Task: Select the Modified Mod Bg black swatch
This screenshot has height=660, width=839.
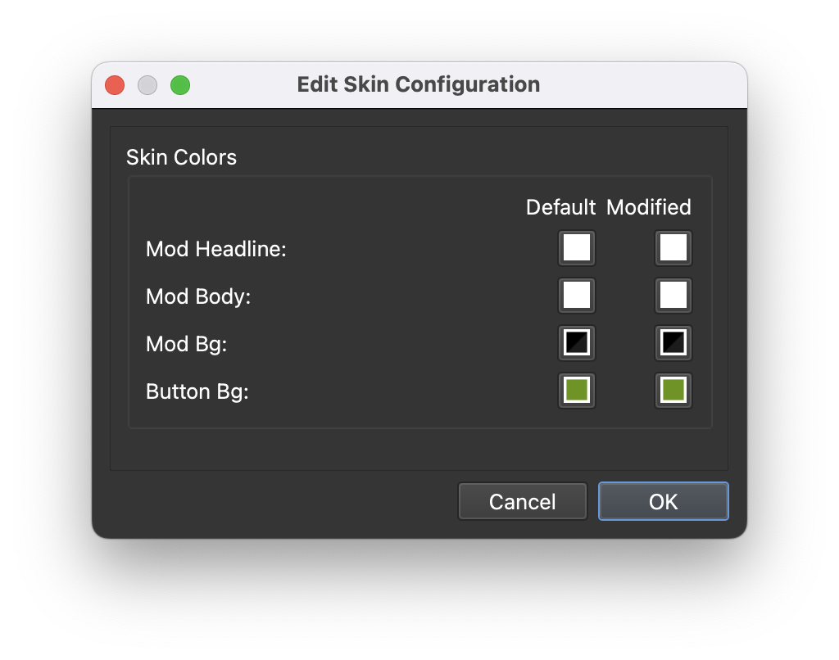Action: pyautogui.click(x=673, y=343)
